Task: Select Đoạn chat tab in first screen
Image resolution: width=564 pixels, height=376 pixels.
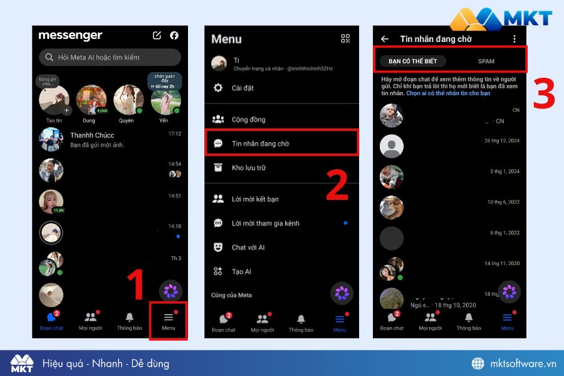Action: 51,321
